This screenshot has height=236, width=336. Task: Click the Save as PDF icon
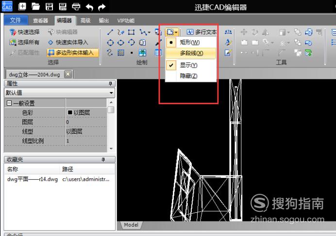(x=63, y=7)
